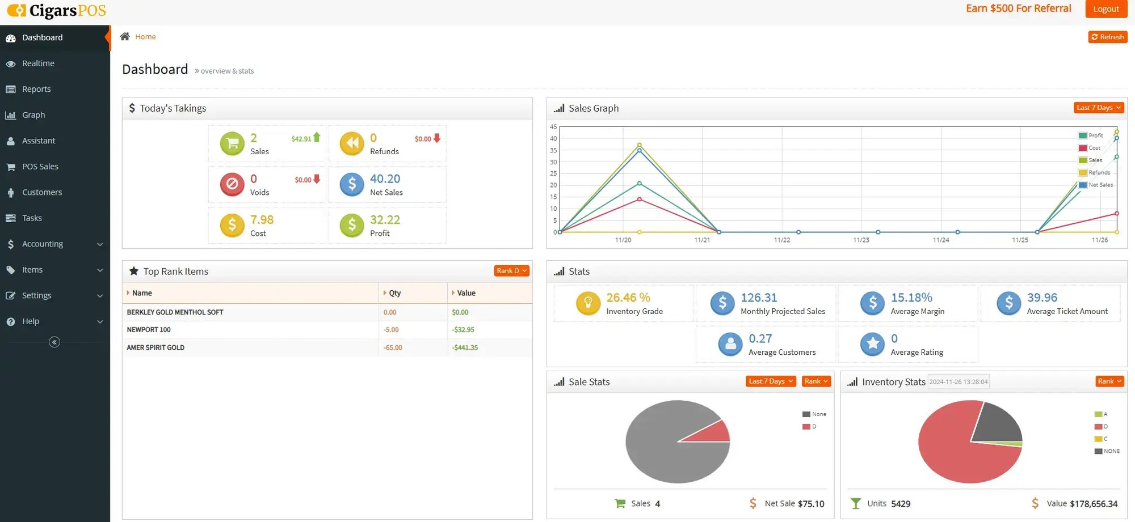This screenshot has width=1135, height=522.
Task: Expand the Help sidebar menu
Action: (55, 321)
